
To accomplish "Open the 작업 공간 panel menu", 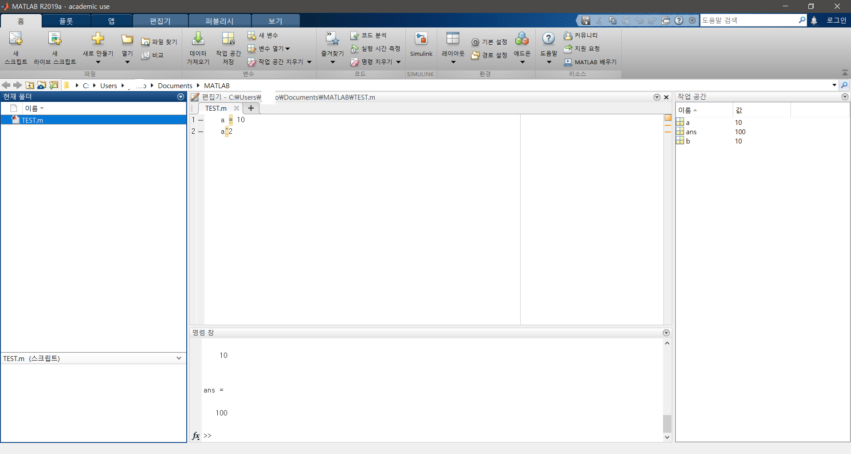I will [844, 97].
